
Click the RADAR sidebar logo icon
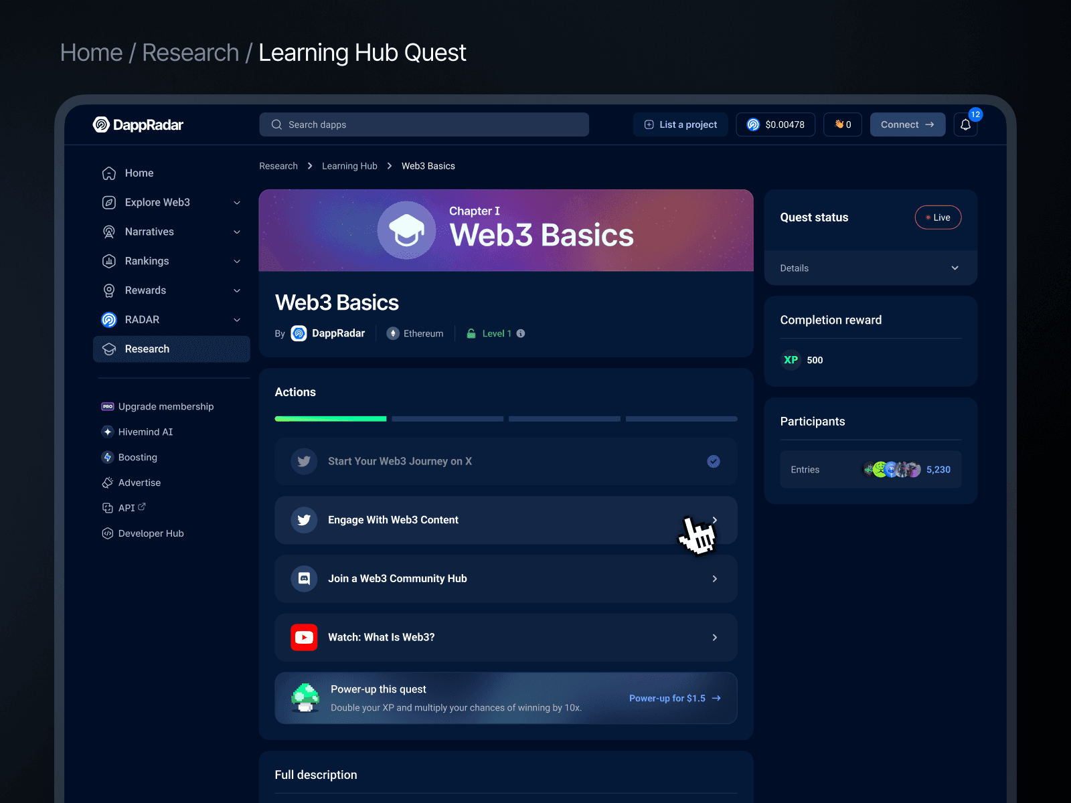pos(109,320)
